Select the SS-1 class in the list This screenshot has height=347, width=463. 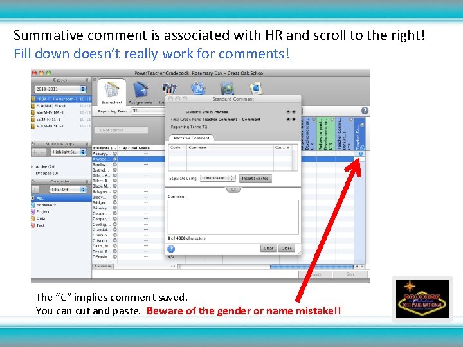click(x=62, y=120)
